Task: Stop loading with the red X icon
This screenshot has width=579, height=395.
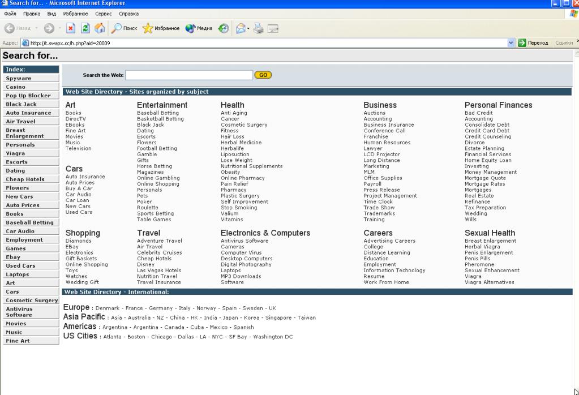Action: (71, 28)
